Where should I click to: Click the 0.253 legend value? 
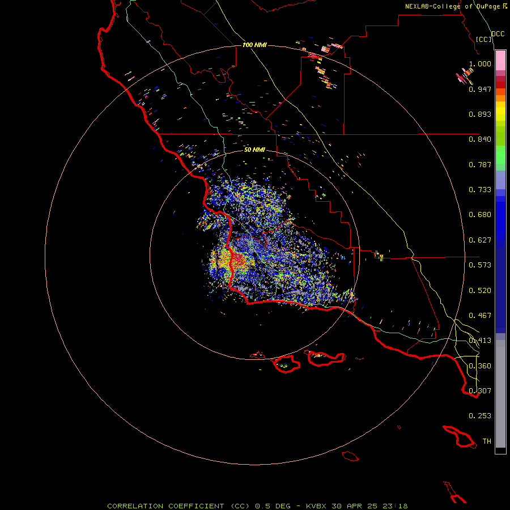pos(480,416)
